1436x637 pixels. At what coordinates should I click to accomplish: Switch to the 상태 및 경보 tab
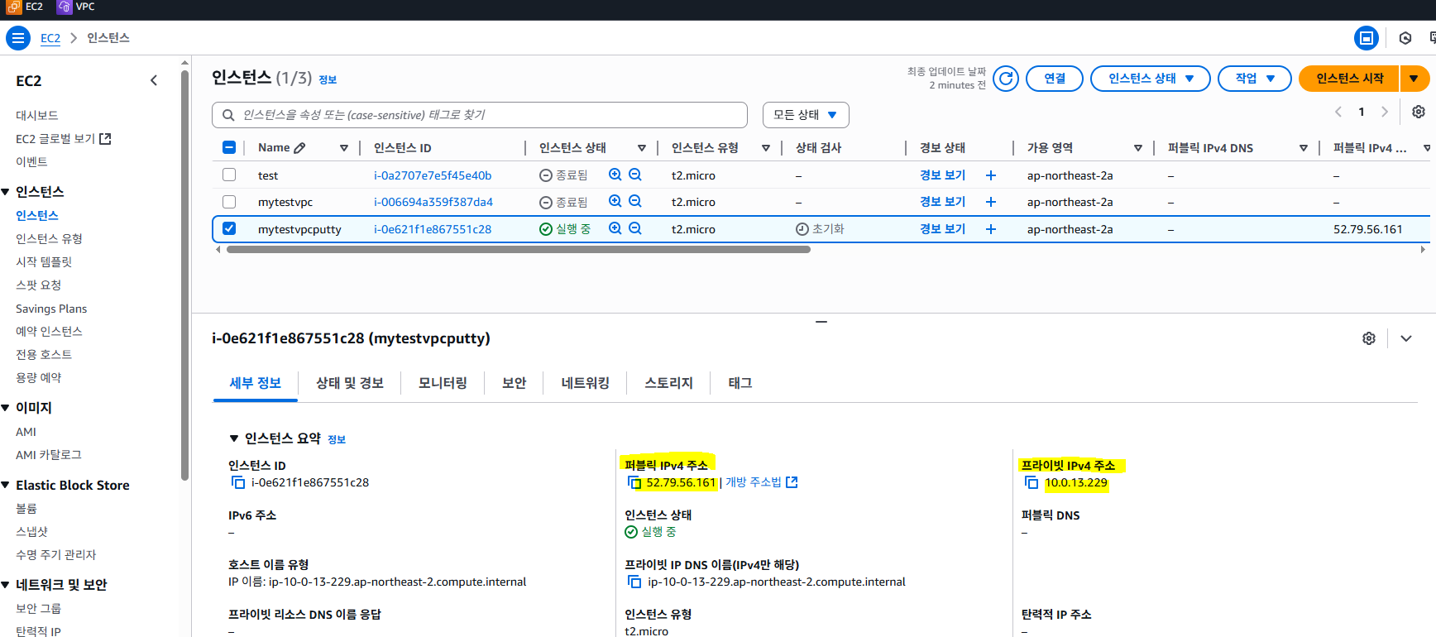(350, 383)
